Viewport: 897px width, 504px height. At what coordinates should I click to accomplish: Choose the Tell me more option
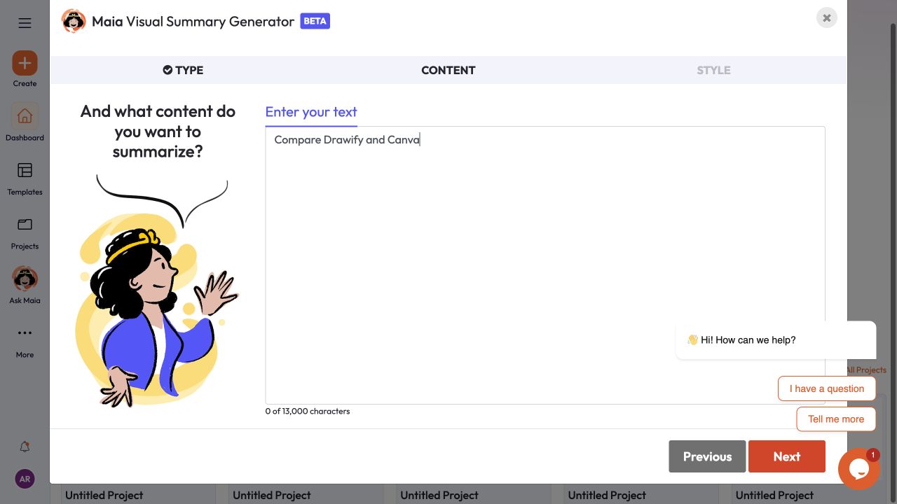pyautogui.click(x=836, y=419)
